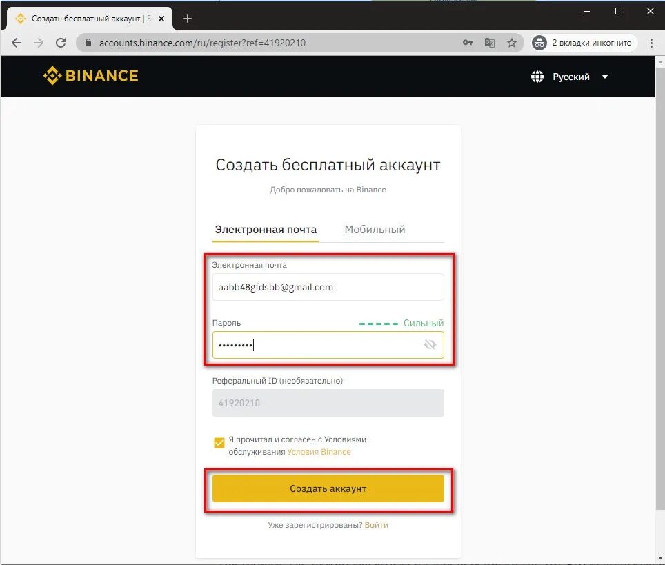Focus the email input field
Screen dimensions: 665x565
(x=328, y=287)
